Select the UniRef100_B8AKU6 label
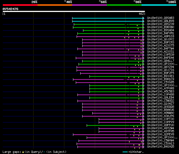This screenshot has height=154, width=179. coord(161,110)
